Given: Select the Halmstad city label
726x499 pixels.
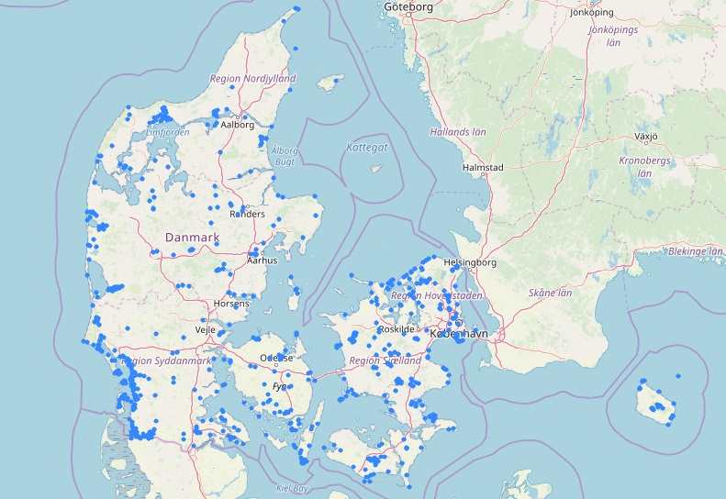Looking at the screenshot, I should (x=483, y=168).
